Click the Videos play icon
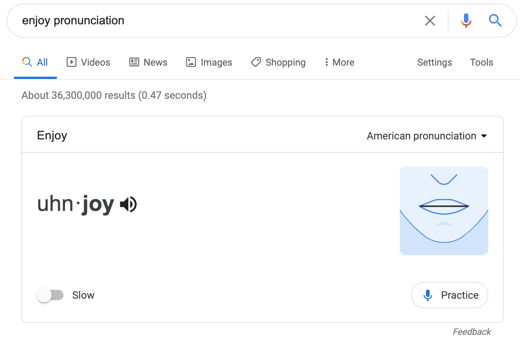Screen dimensions: 520x340 coord(71,62)
